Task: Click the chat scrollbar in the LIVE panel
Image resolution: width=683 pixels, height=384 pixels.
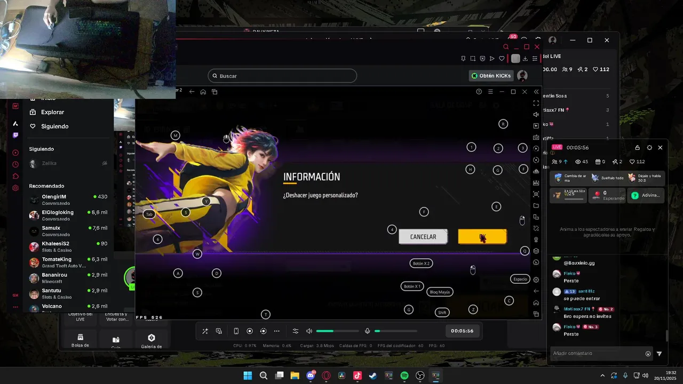Action: (x=666, y=336)
